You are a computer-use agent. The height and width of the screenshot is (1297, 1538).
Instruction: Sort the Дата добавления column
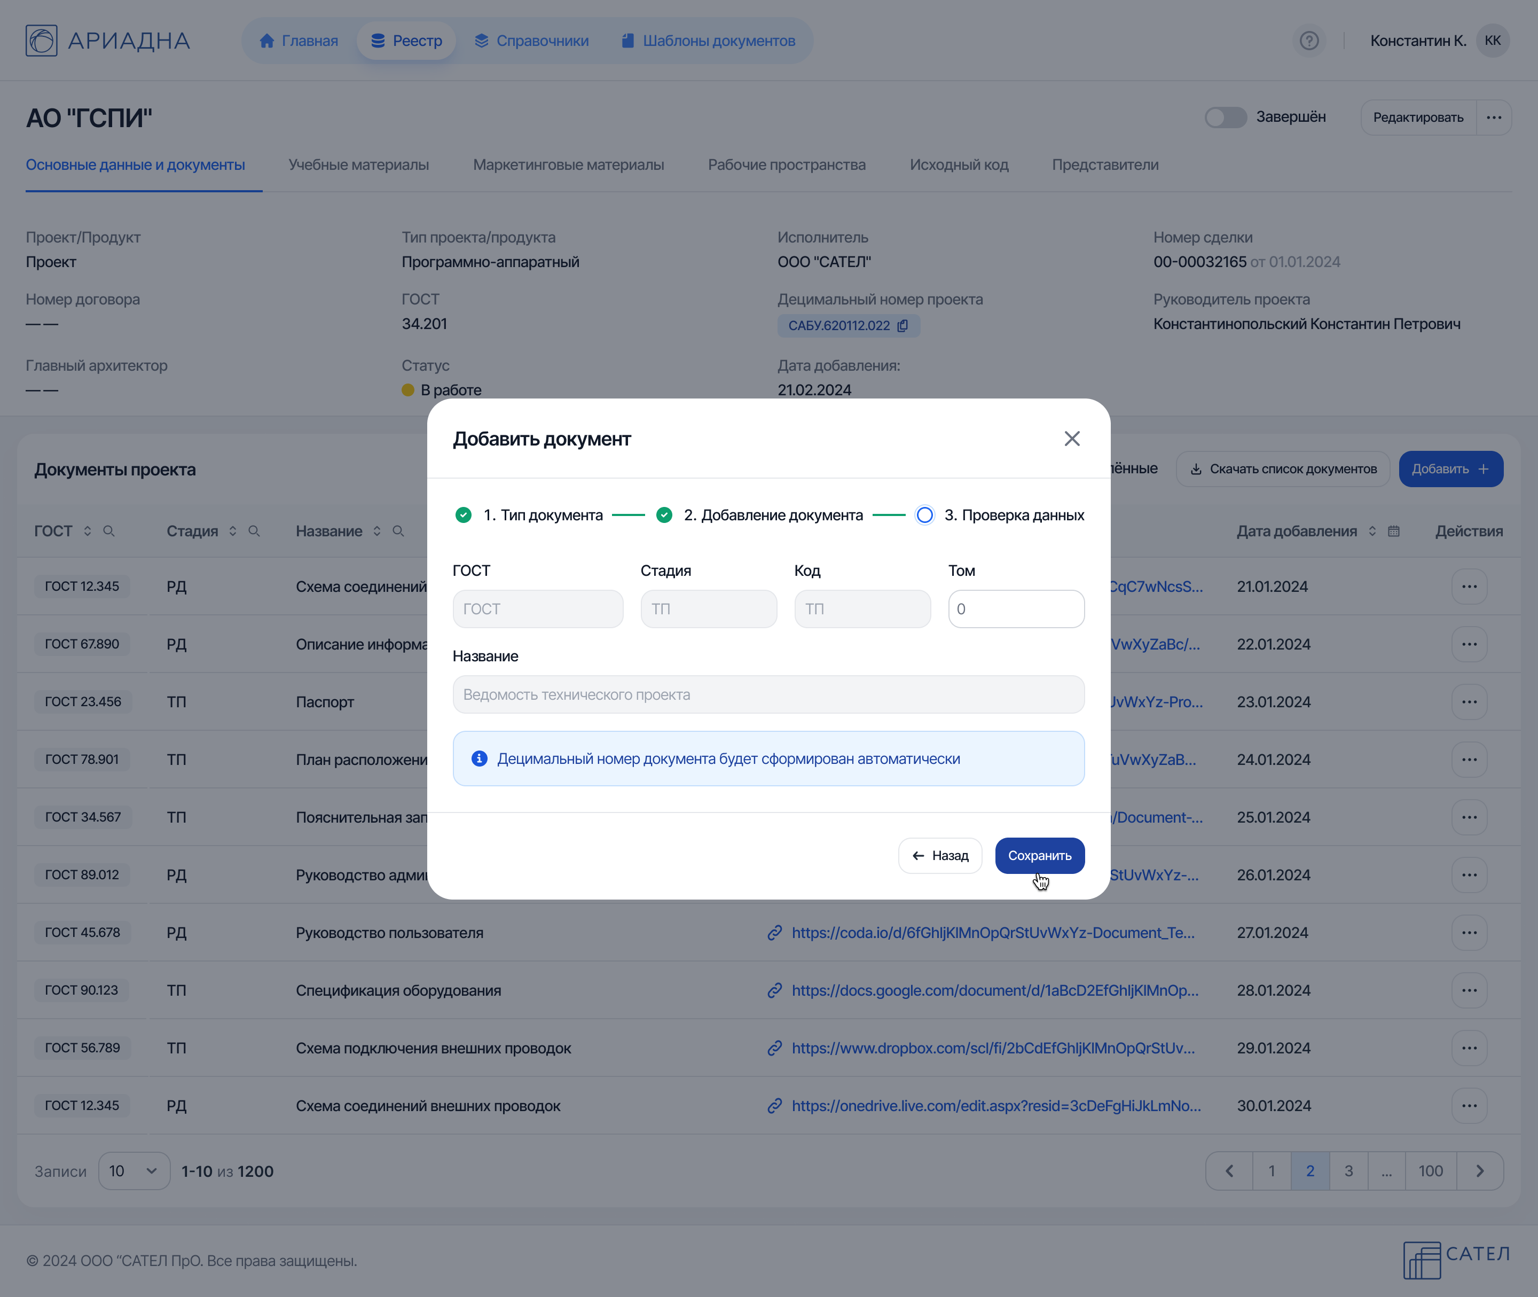[1372, 531]
